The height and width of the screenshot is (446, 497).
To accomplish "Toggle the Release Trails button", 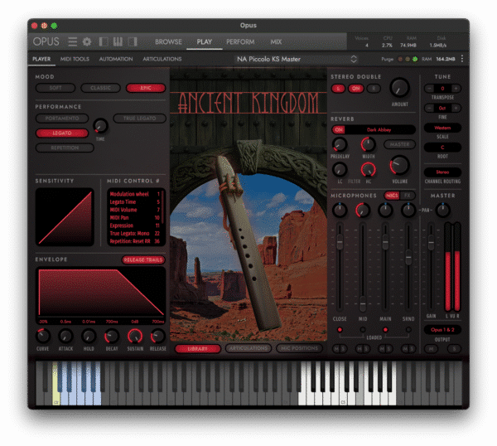I will tap(143, 260).
